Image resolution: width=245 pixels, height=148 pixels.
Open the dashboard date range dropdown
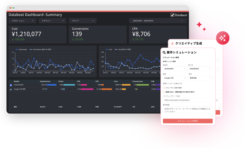pos(158,21)
